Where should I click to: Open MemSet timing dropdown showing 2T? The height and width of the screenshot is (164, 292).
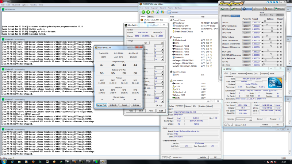(x=159, y=101)
